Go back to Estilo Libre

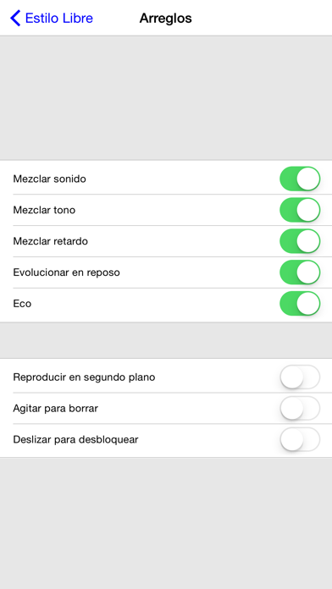tap(52, 18)
